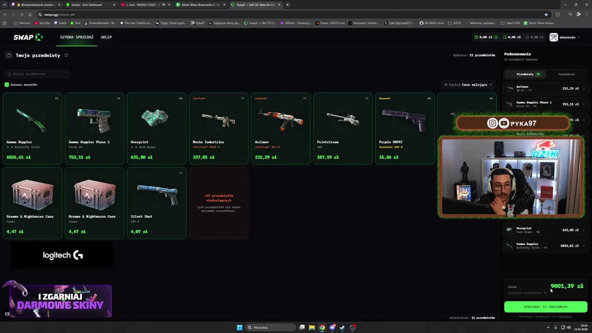Remove Gamma Doppler Butterfly Knife from summary
The height and width of the screenshot is (333, 592).
click(x=584, y=246)
